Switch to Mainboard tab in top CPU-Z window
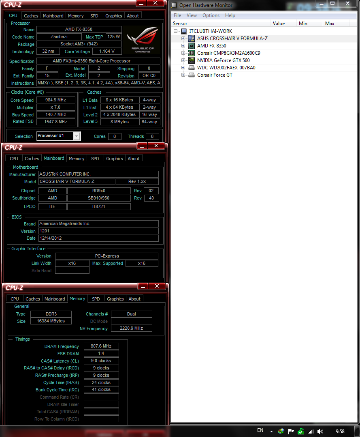 53,16
